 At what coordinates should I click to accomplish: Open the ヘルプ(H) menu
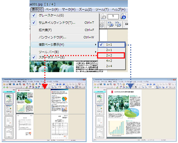[x=119, y=9]
